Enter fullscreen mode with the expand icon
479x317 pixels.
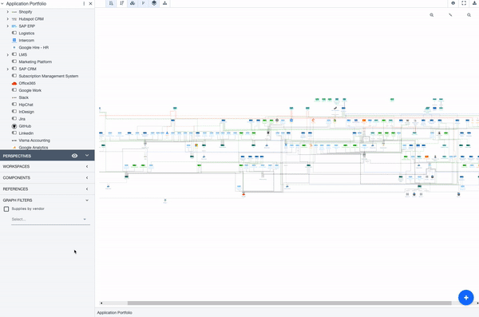click(x=464, y=3)
